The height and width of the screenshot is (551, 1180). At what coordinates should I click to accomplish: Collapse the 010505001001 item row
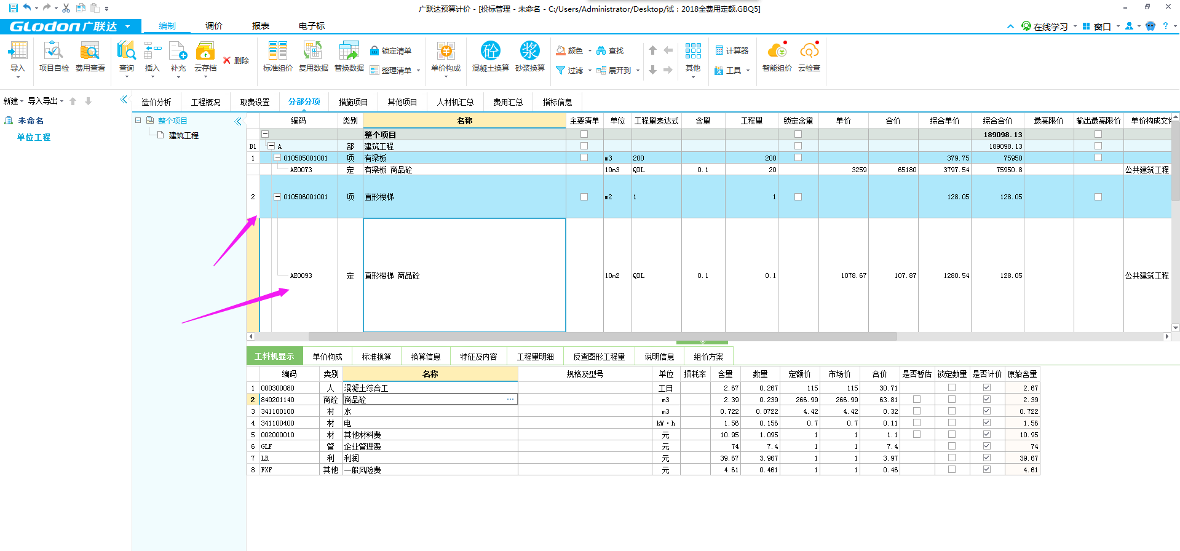(x=277, y=157)
